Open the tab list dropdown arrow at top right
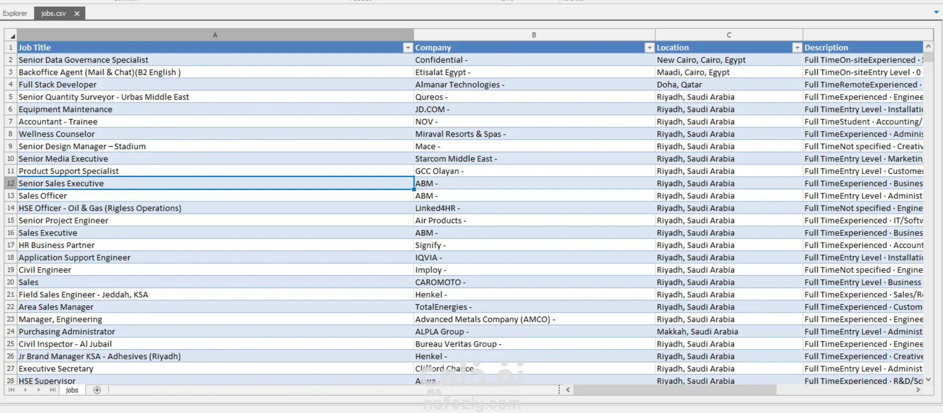Image resolution: width=943 pixels, height=413 pixels. (936, 12)
